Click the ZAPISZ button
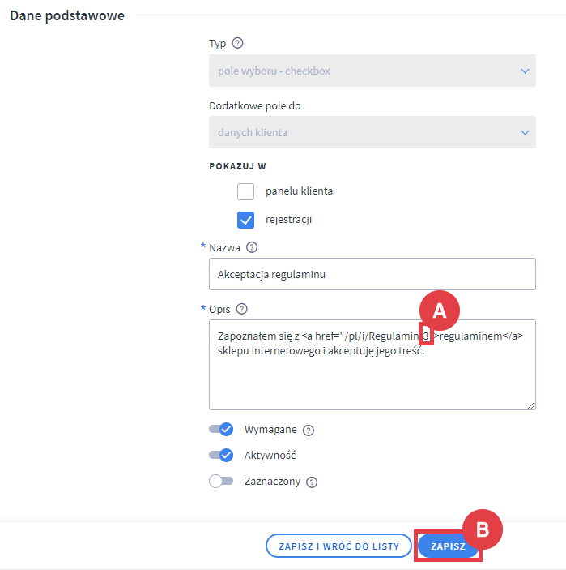The height and width of the screenshot is (570, 566). tap(448, 546)
